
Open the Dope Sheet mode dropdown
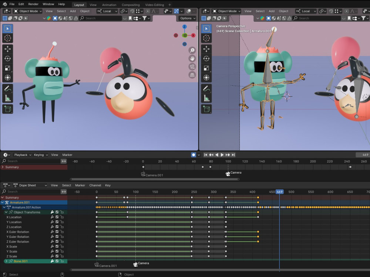pos(30,185)
